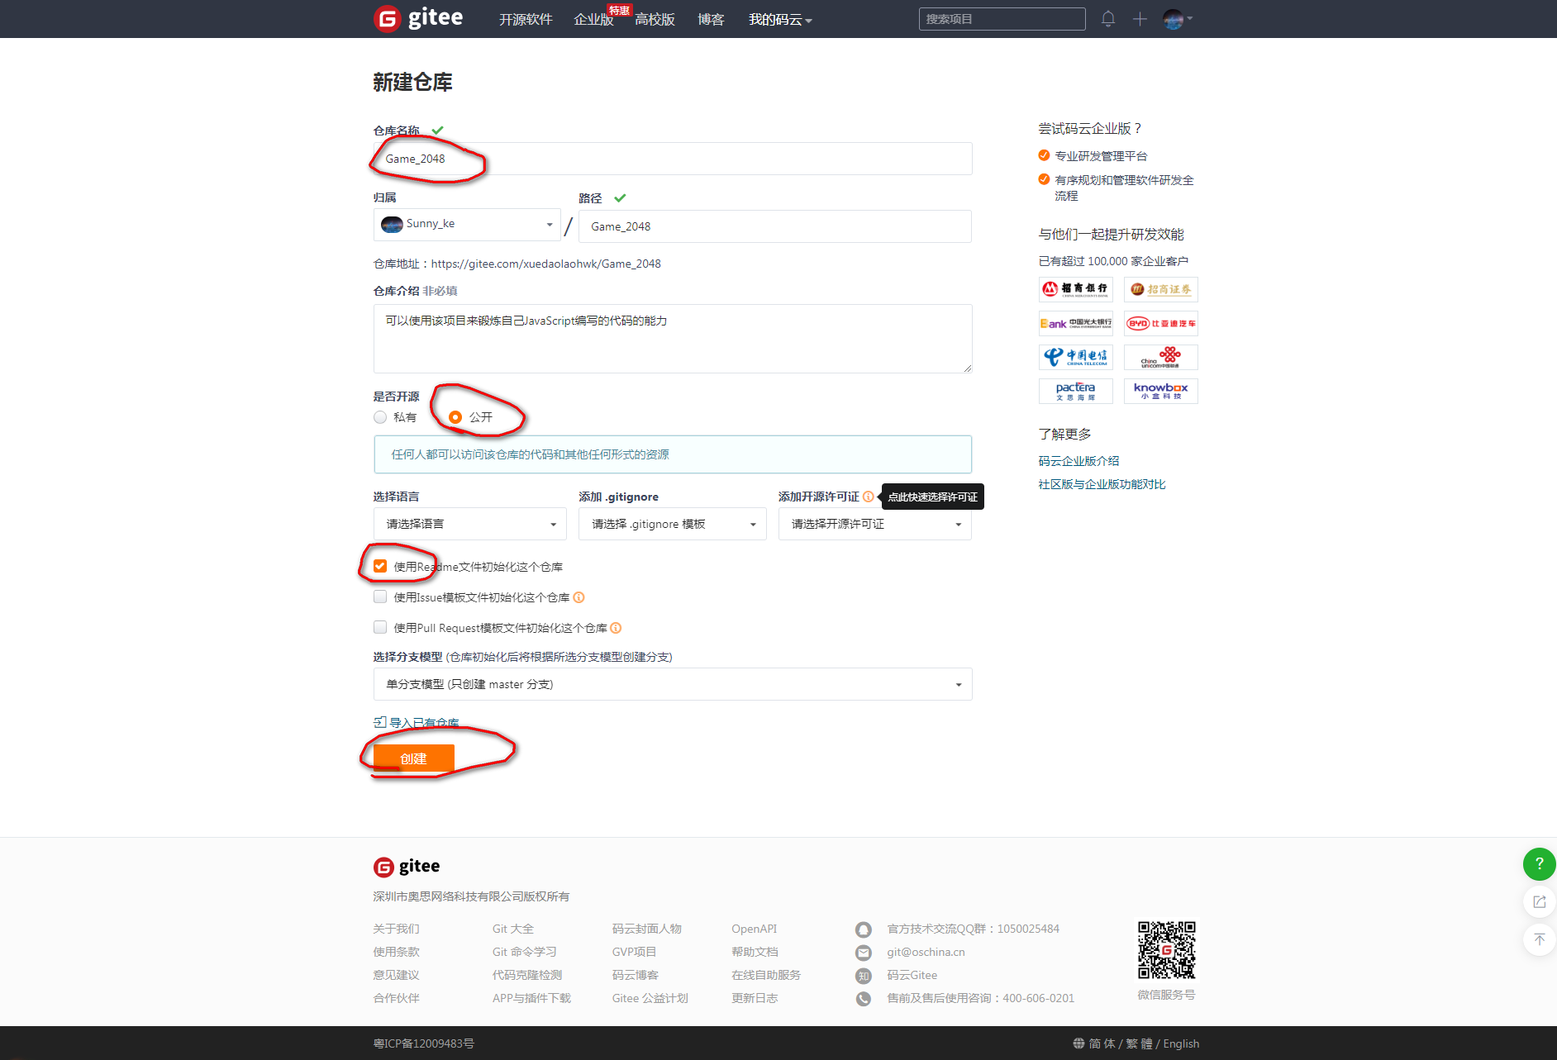Click info icon beside 添加开源许可证
The image size is (1557, 1060).
[869, 497]
